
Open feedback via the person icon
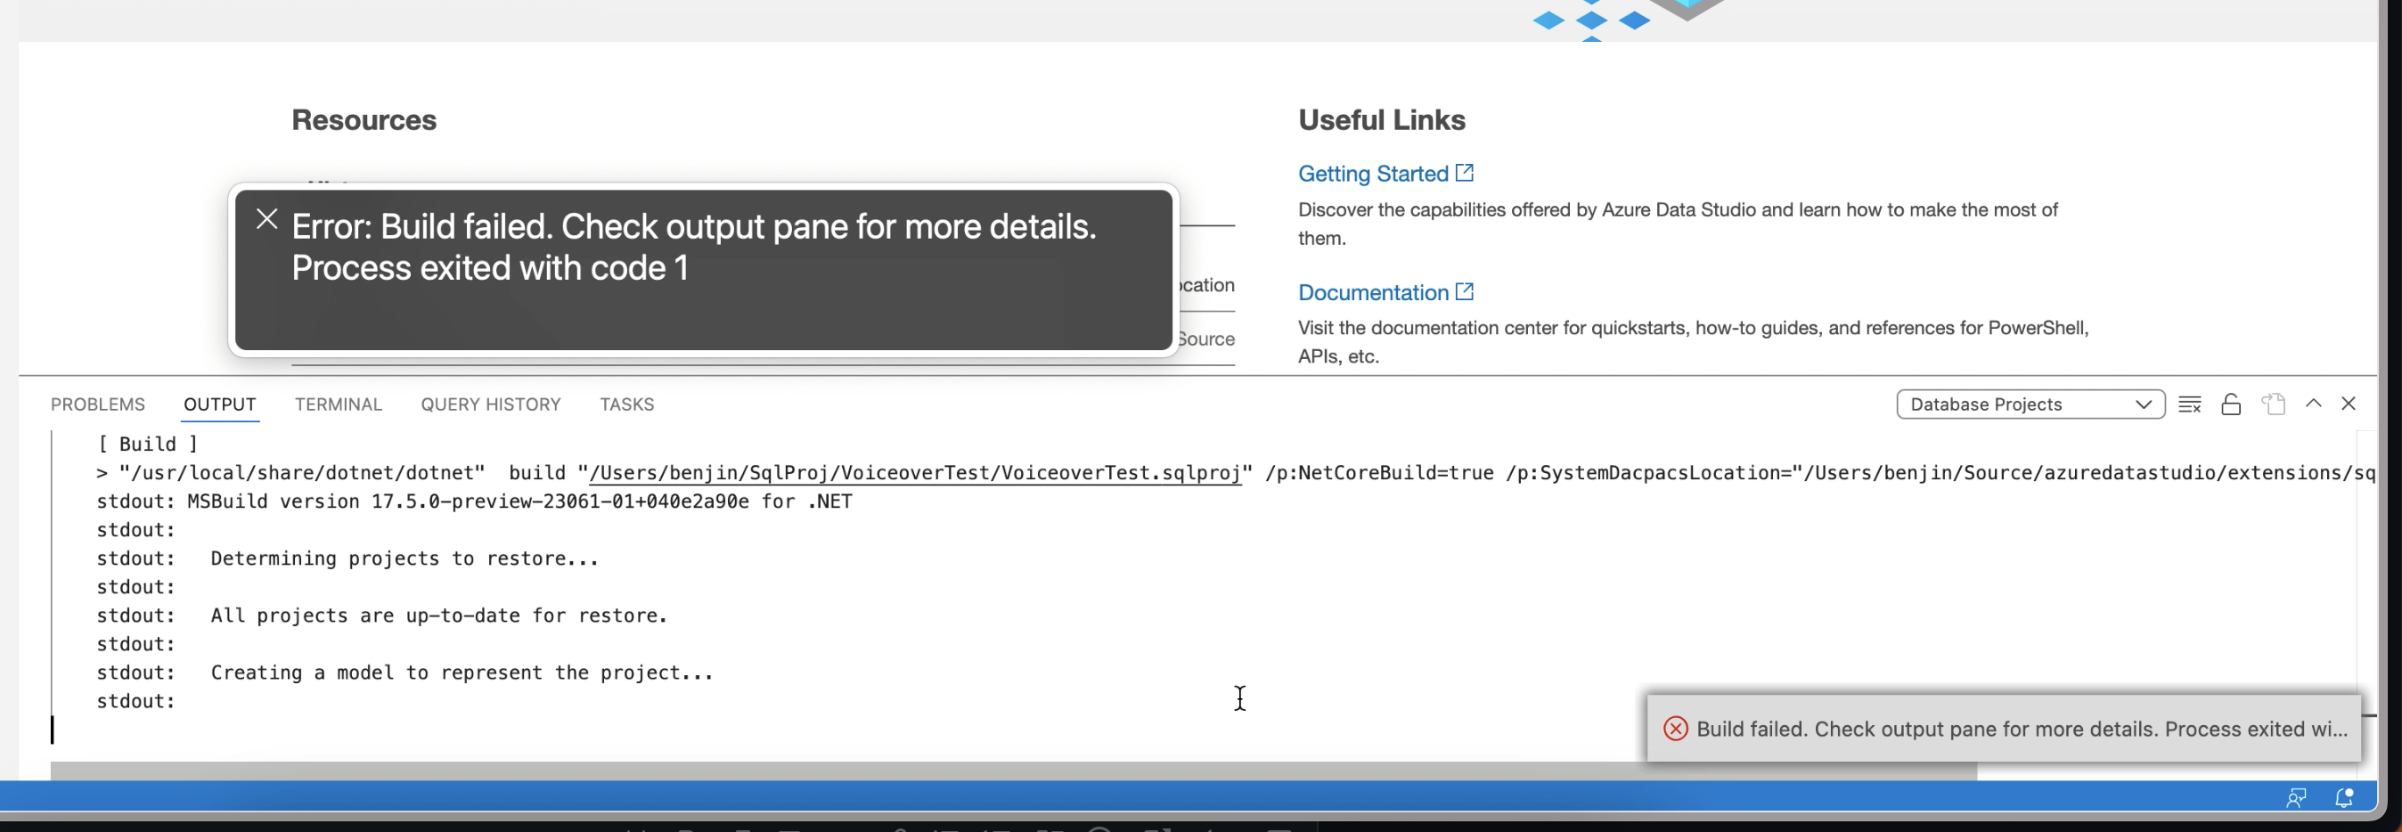2298,798
